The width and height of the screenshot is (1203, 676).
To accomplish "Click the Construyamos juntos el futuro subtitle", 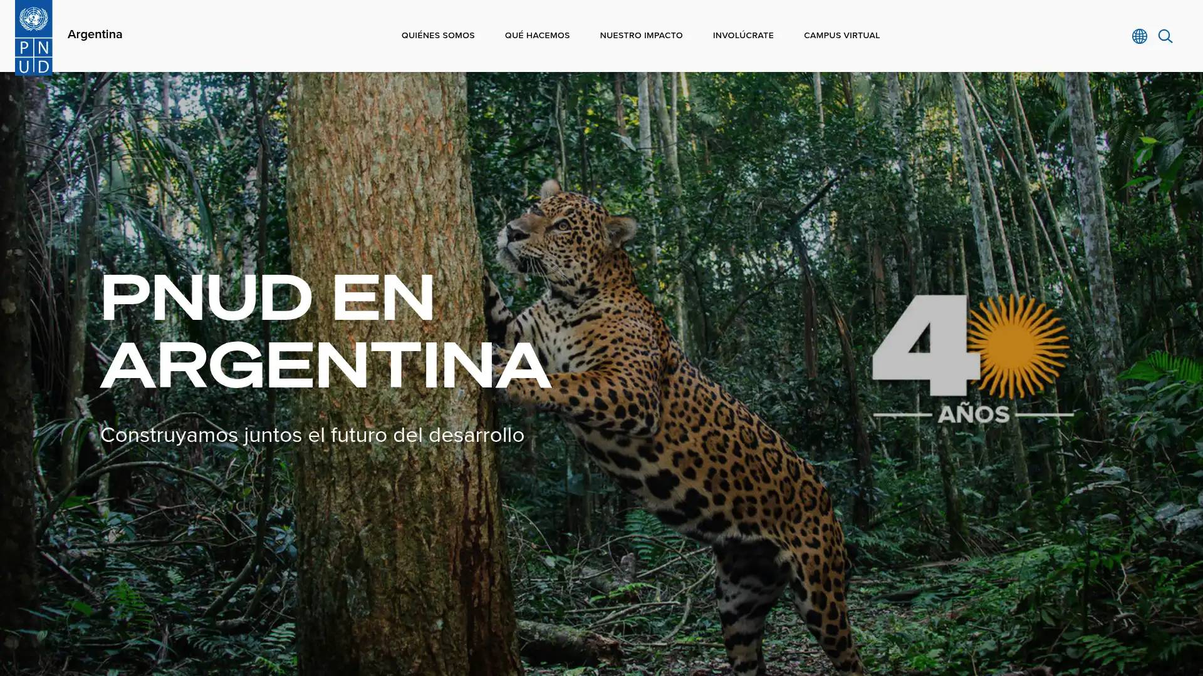I will point(312,435).
